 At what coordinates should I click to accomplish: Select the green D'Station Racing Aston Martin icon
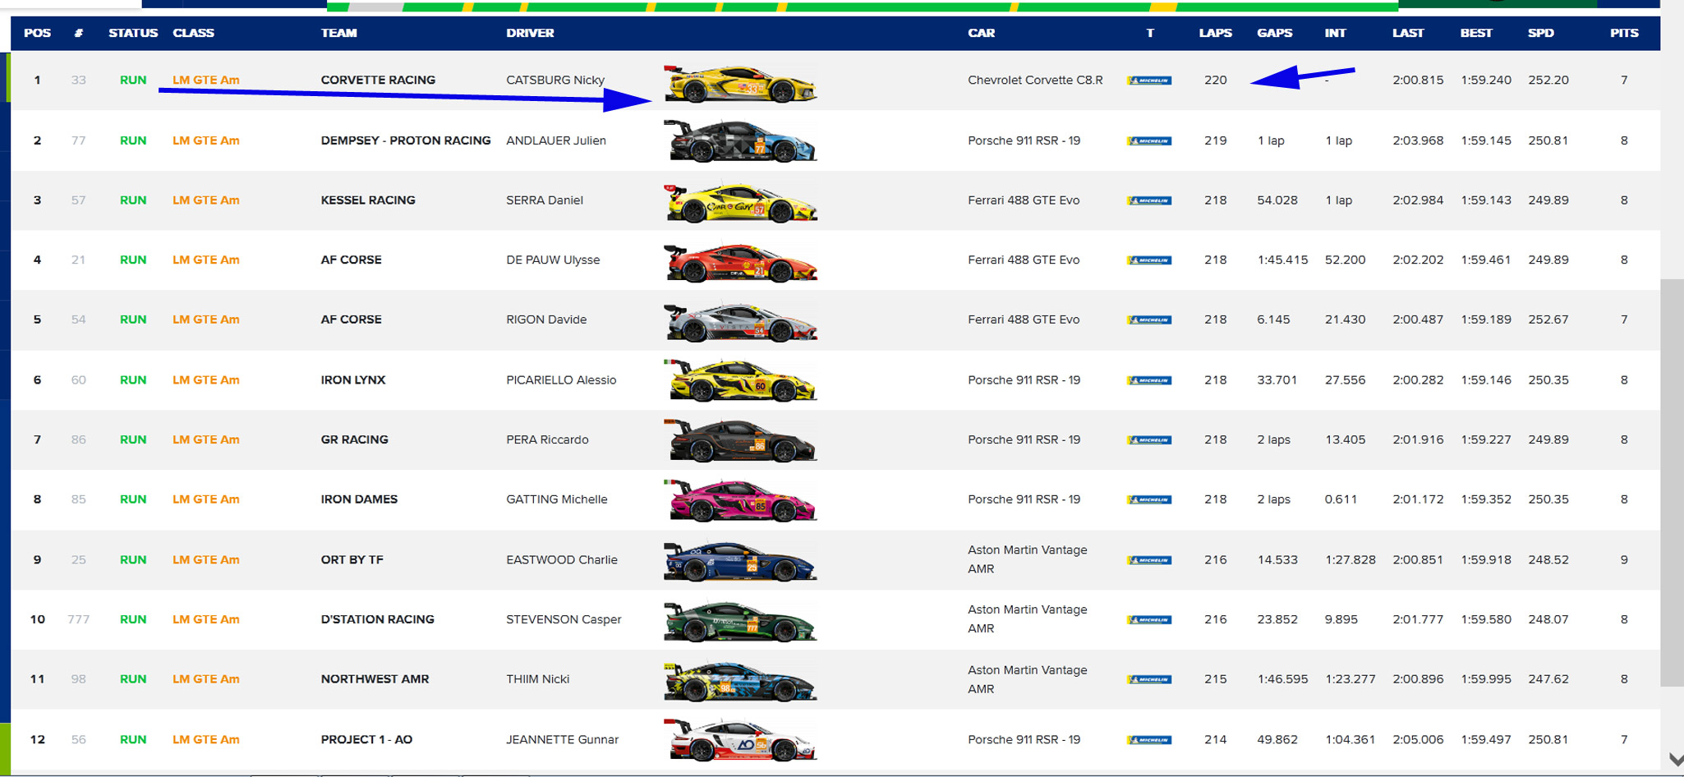tap(739, 621)
